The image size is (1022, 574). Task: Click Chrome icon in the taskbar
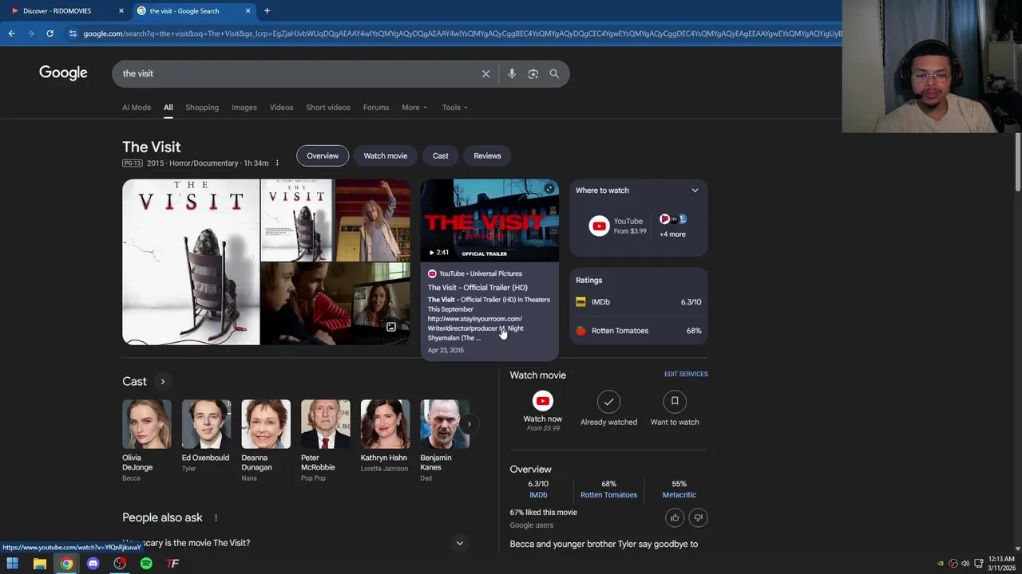(66, 564)
